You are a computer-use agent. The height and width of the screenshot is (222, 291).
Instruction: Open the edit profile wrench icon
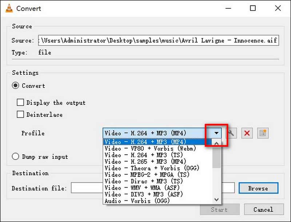click(231, 133)
